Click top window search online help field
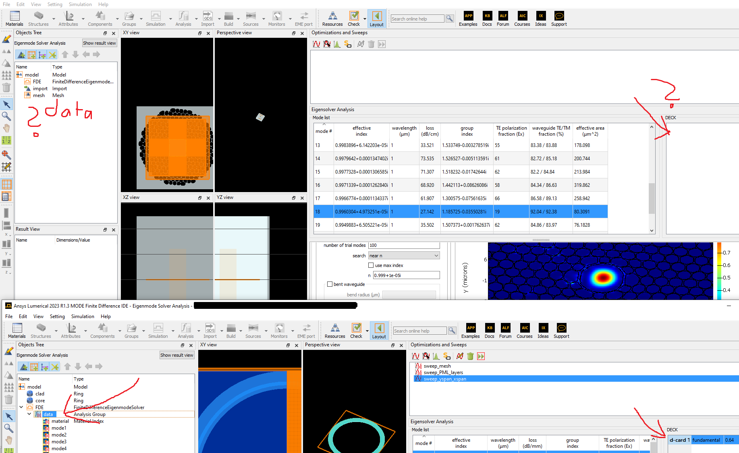739x453 pixels. (x=417, y=19)
